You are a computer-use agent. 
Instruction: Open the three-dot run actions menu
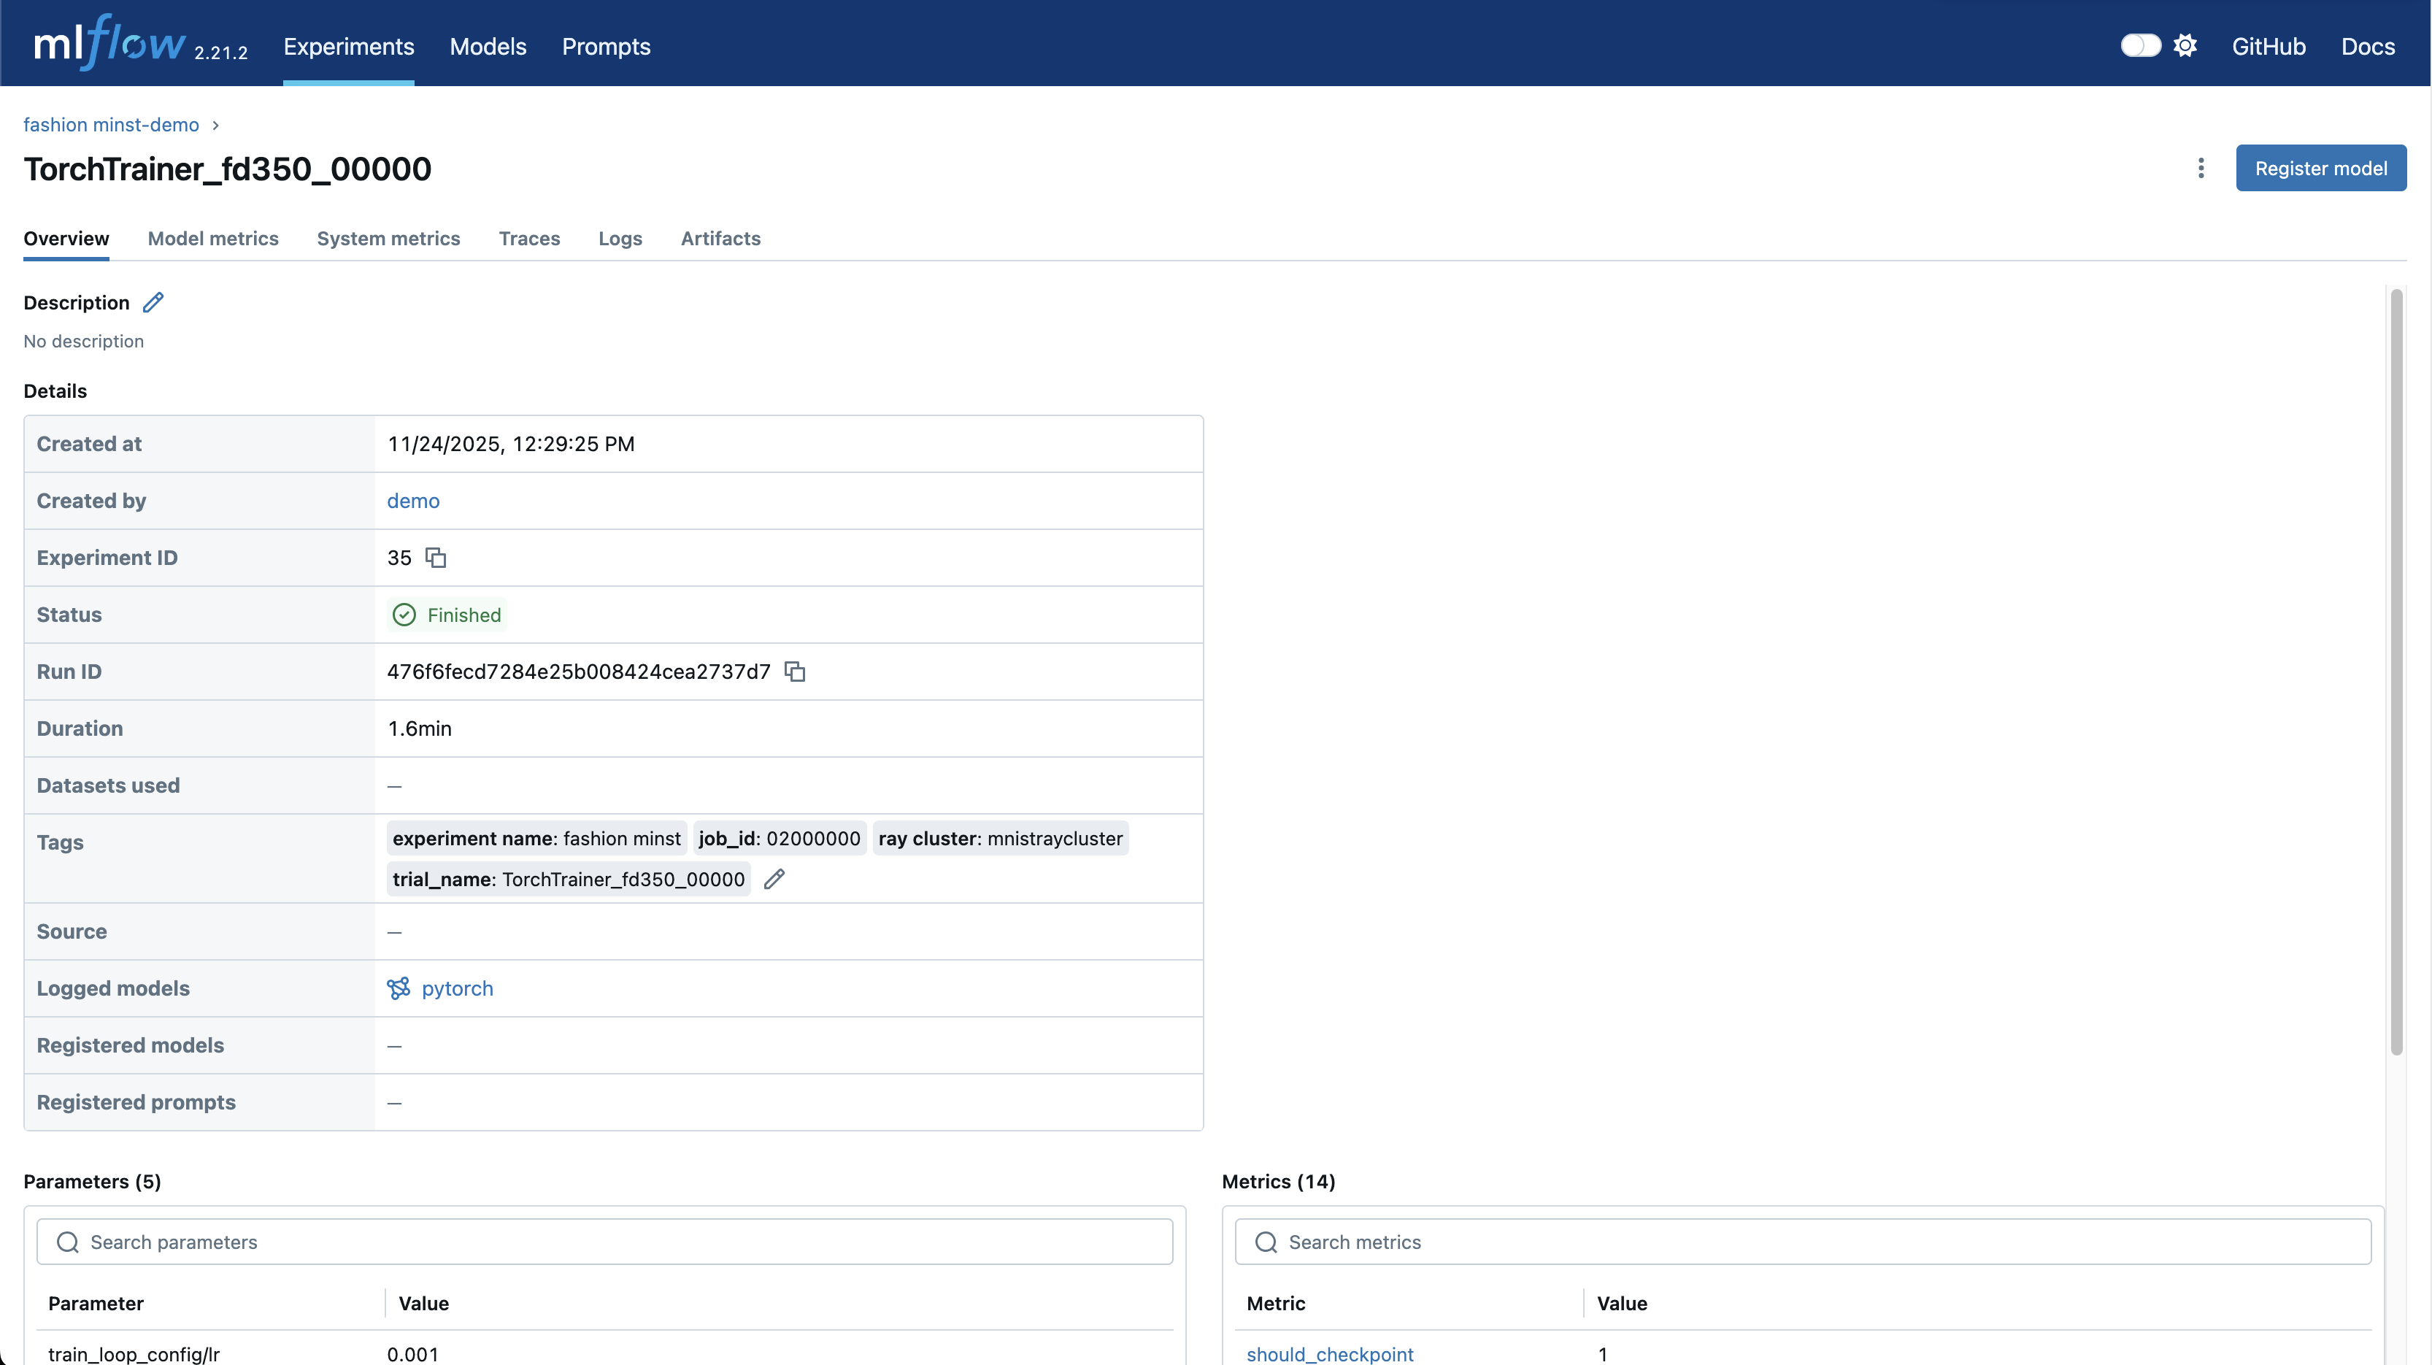click(x=2201, y=168)
